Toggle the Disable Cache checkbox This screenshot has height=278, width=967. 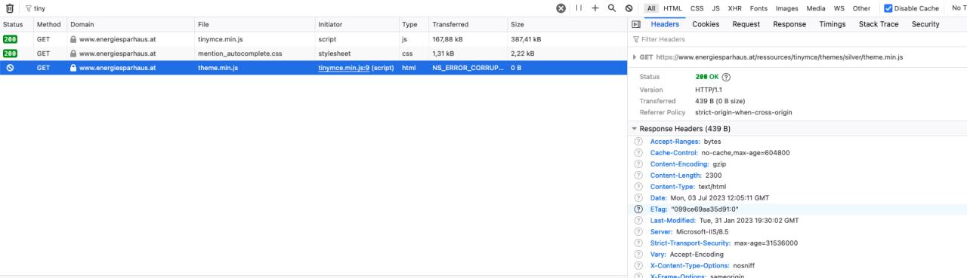(888, 8)
